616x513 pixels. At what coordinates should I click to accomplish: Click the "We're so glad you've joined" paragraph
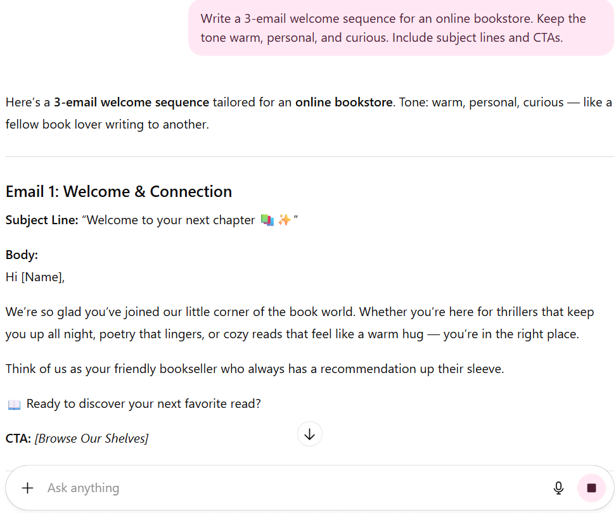300,323
